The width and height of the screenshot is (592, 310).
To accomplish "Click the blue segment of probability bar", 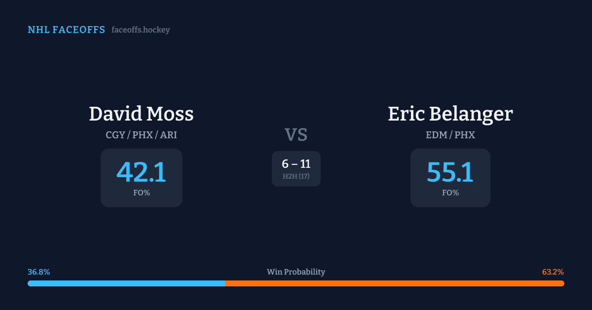I will pyautogui.click(x=126, y=283).
